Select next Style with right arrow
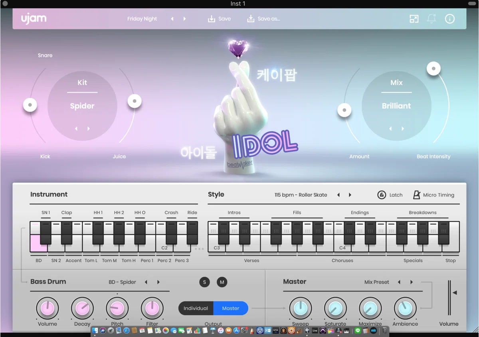479x337 pixels. 350,195
